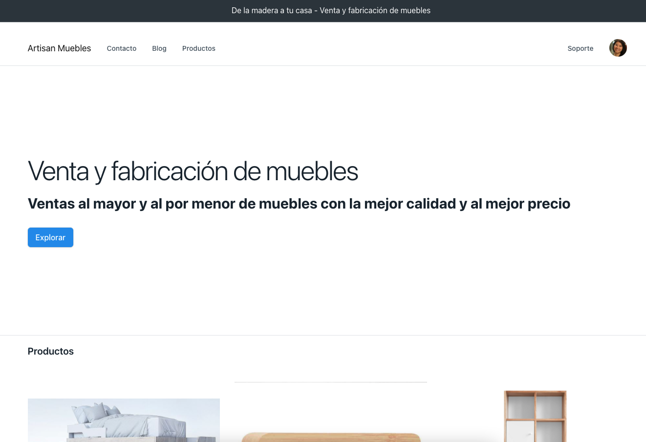The image size is (646, 442).
Task: Click the Productos section heading
Action: [x=50, y=351]
